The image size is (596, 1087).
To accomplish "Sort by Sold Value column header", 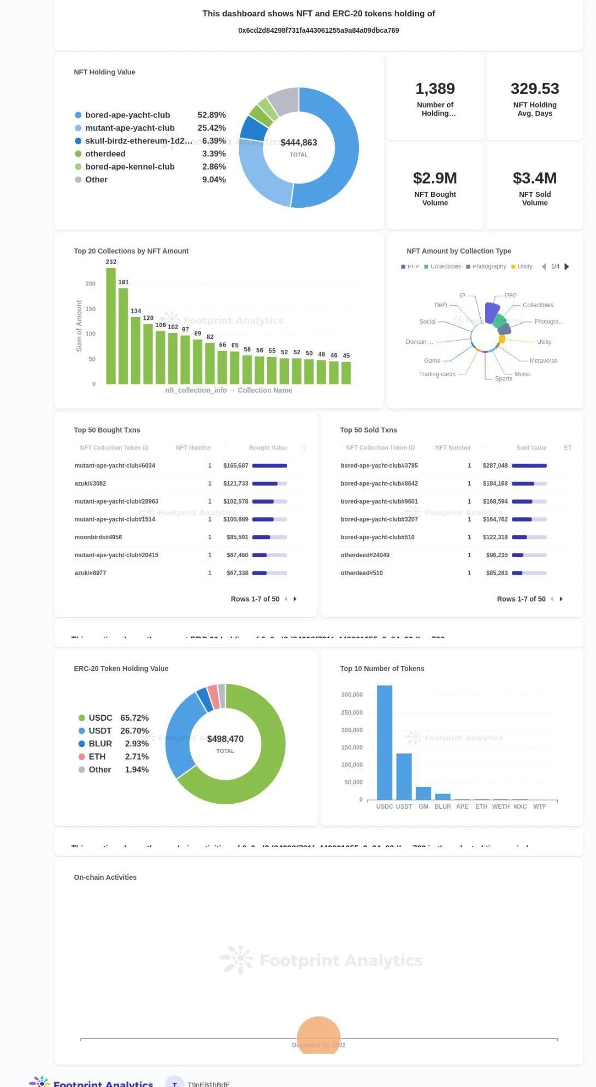I will coord(530,448).
